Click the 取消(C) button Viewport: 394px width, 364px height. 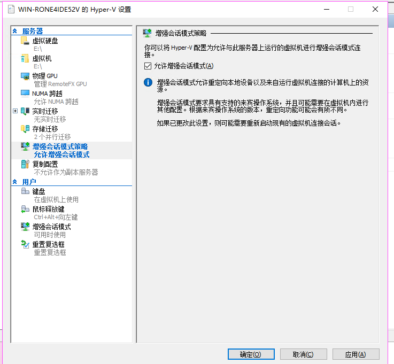point(303,354)
